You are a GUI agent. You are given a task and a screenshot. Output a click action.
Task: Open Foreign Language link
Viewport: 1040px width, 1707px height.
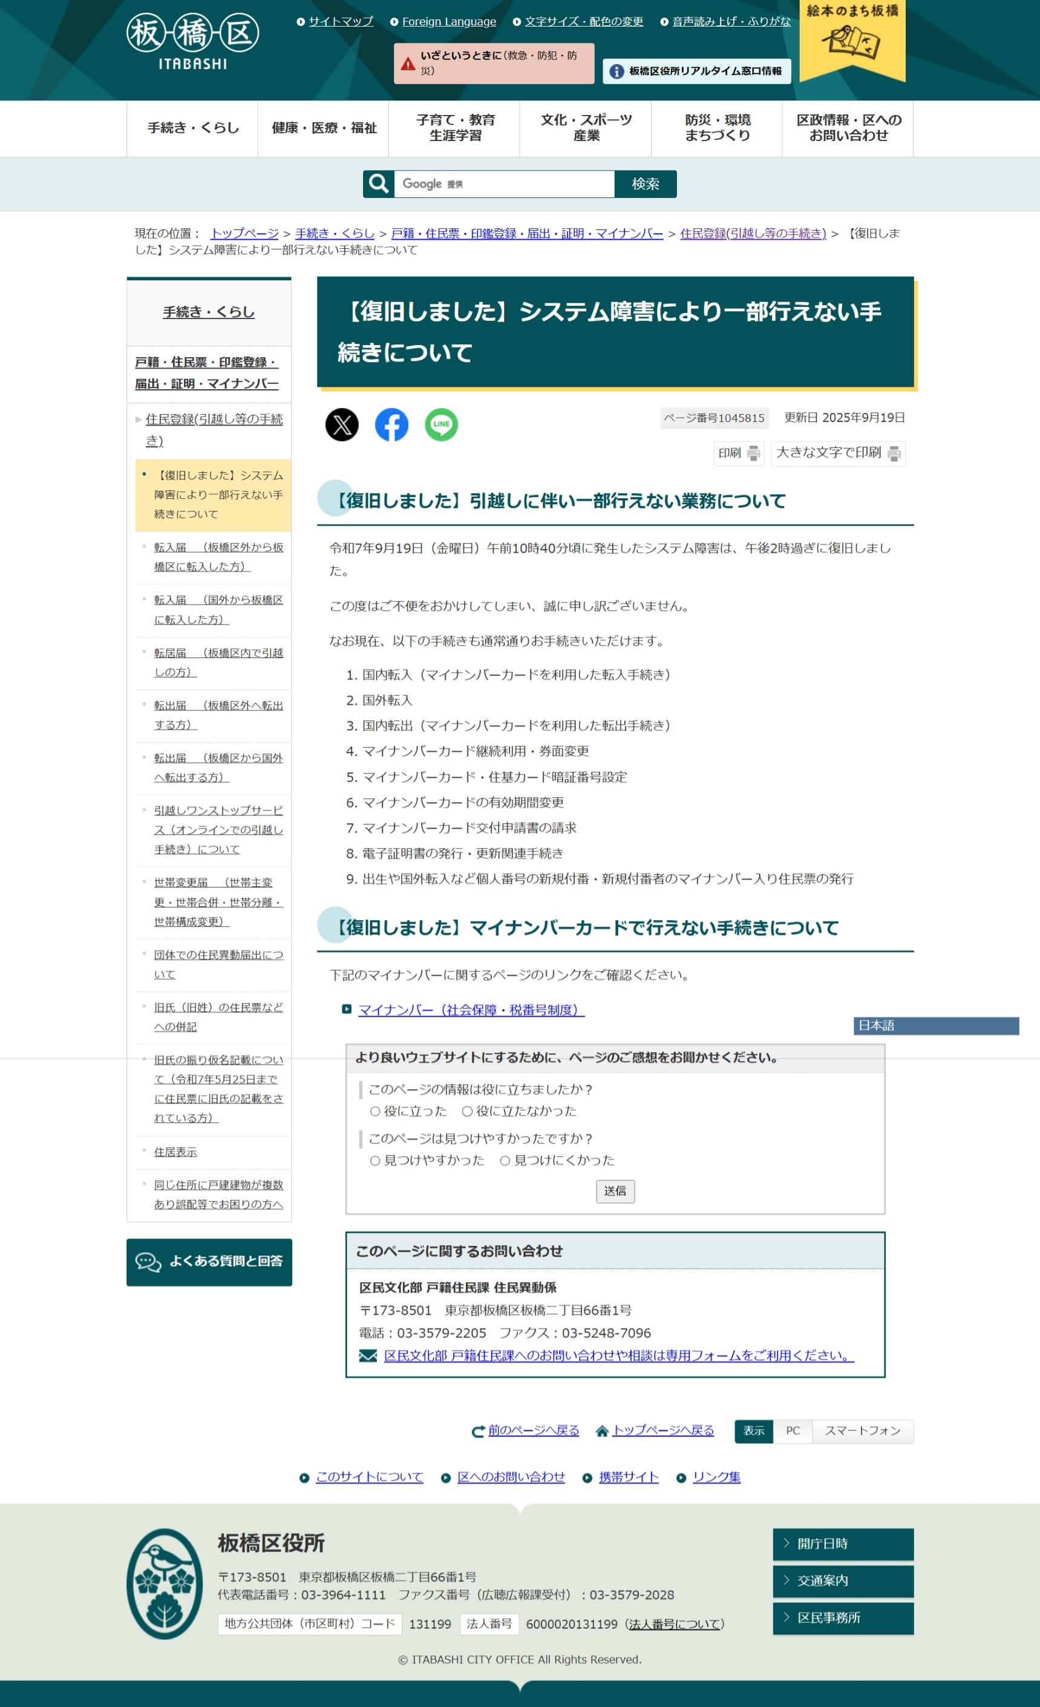pos(449,21)
